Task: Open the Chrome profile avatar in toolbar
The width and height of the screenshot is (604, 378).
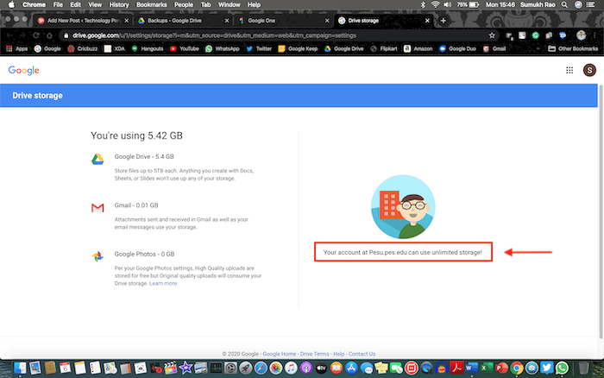Action: (x=582, y=35)
